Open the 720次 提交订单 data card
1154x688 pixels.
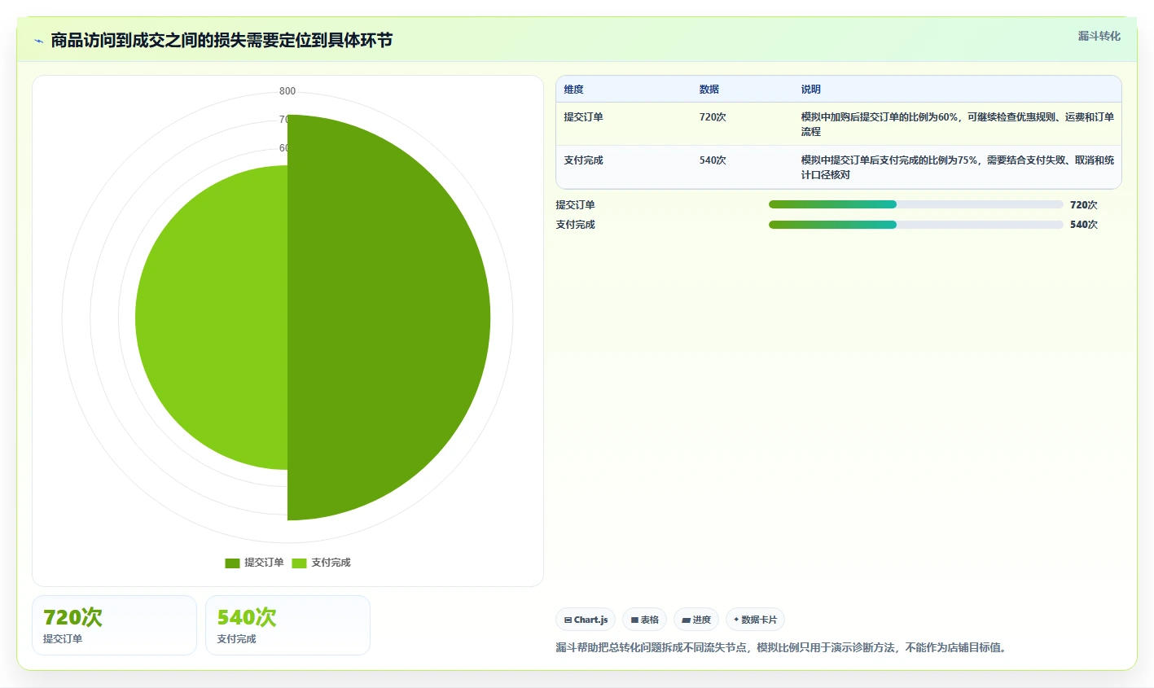(114, 625)
